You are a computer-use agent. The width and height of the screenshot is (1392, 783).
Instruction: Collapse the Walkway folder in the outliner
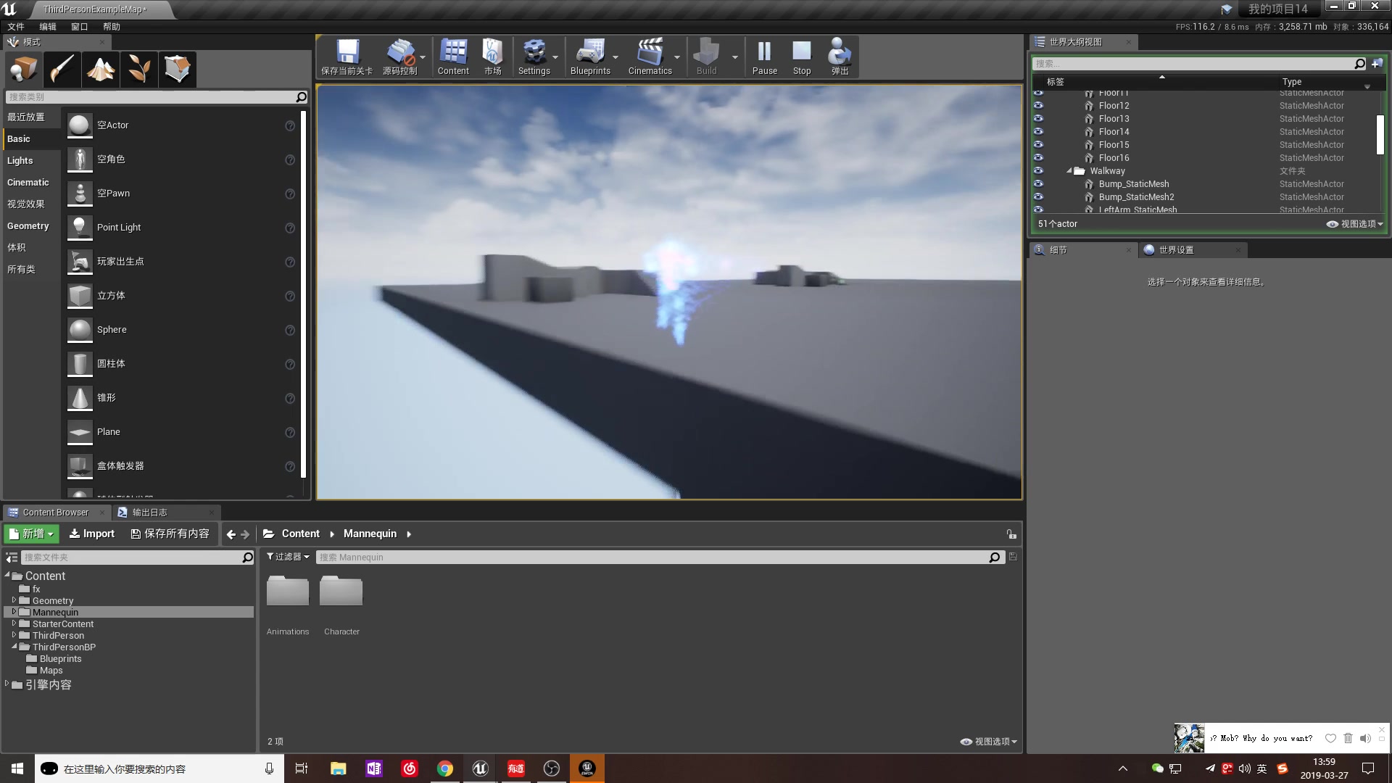[x=1069, y=170]
